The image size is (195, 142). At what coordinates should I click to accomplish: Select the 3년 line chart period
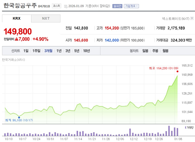68,51
